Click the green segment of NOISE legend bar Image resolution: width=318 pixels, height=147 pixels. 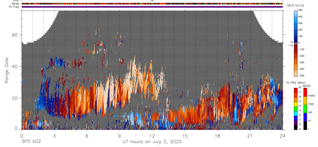pyautogui.click(x=305, y=109)
